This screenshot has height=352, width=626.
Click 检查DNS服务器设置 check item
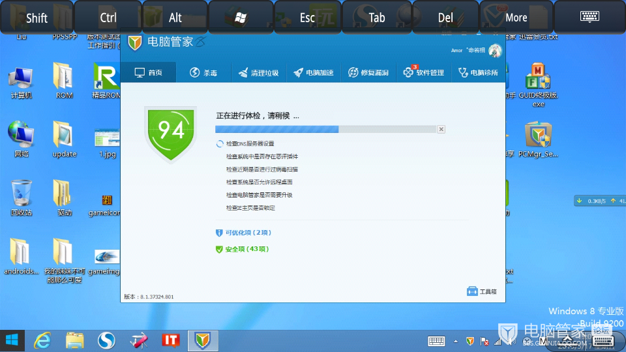[x=250, y=143]
